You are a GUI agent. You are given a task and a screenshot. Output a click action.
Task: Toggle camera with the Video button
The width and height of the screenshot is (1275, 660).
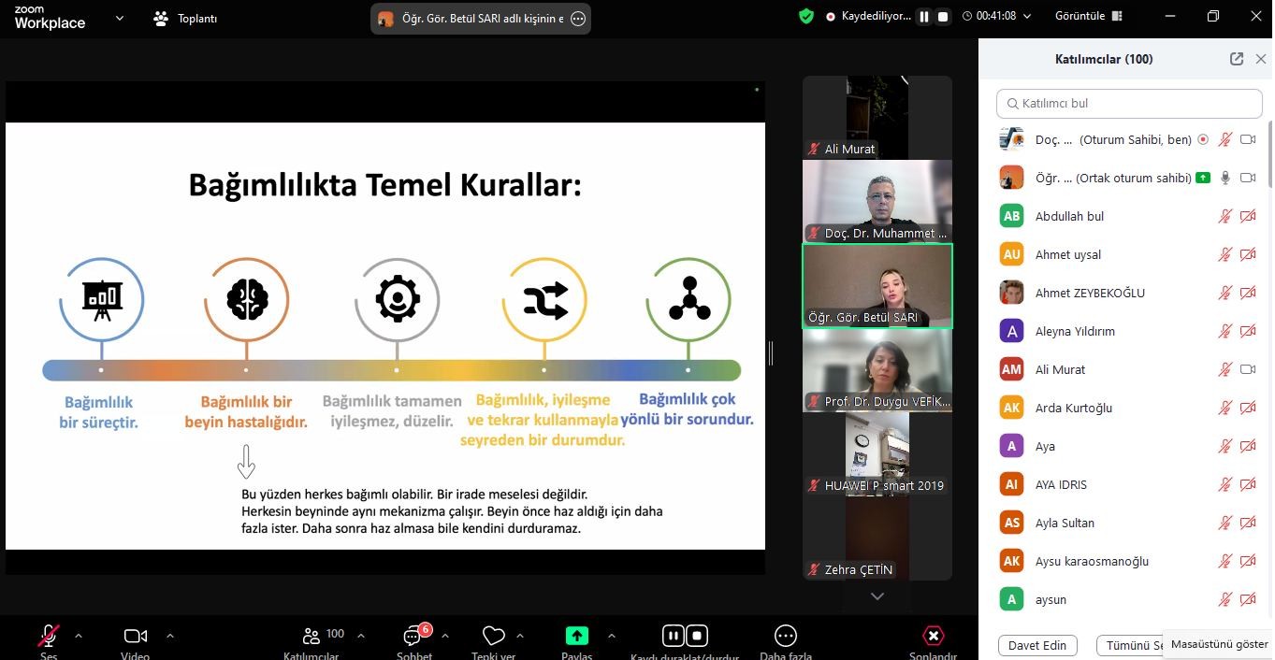[136, 637]
